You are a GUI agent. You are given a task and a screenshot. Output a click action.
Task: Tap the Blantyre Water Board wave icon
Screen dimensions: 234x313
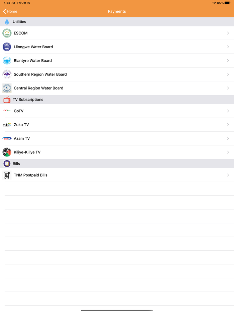coord(7,61)
